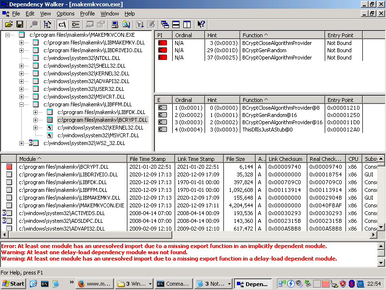Click the Link Checksum column header
Screen dimensions: 386x290
tap(287, 159)
